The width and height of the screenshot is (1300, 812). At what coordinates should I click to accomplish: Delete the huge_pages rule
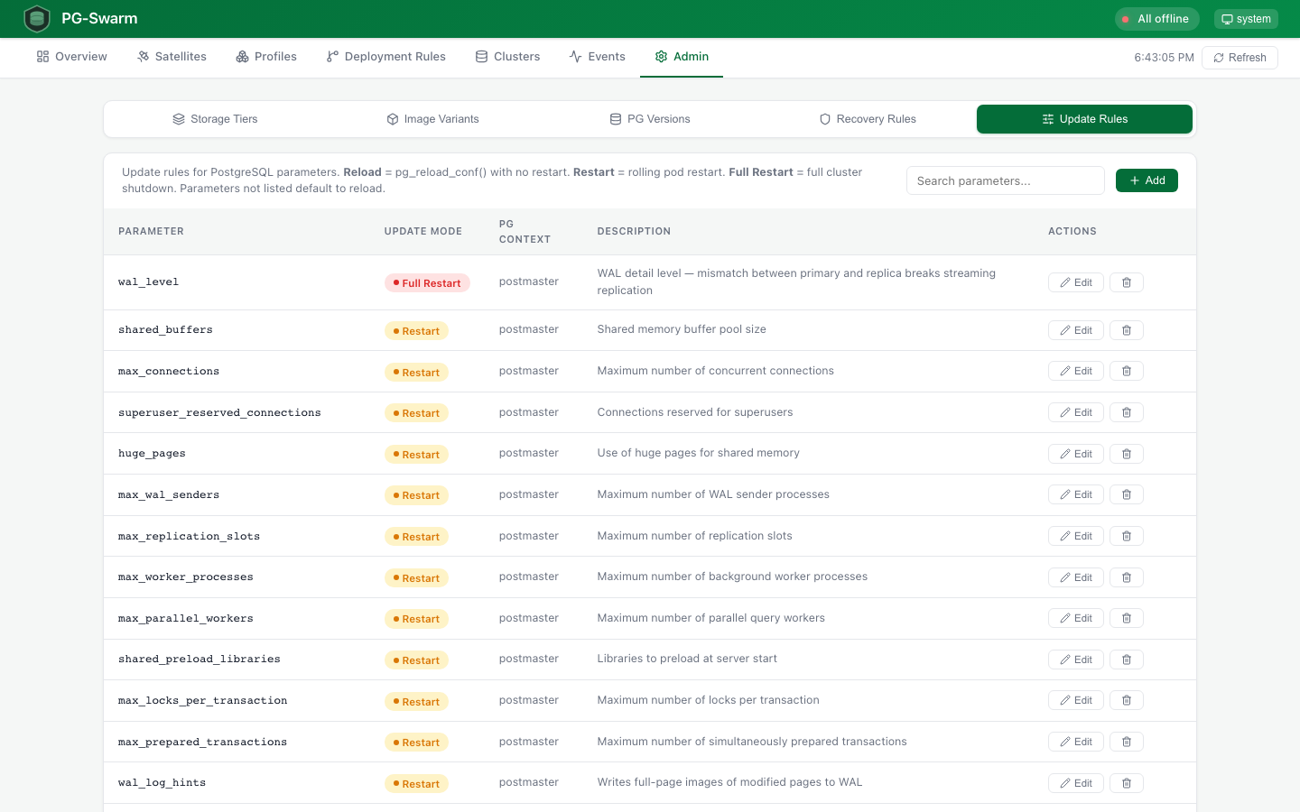coord(1126,454)
